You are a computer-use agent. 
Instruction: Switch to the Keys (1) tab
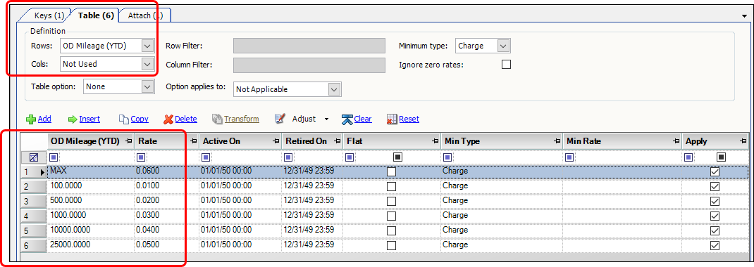tap(49, 15)
